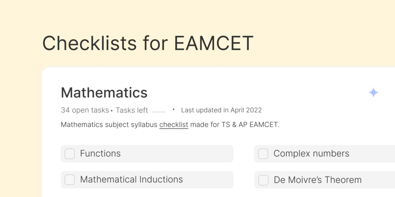This screenshot has width=395, height=197.
Task: Click the bullet before Last updated
Action: [174, 110]
